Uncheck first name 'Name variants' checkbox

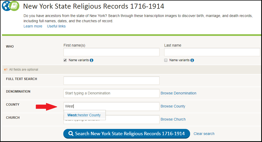[65, 60]
